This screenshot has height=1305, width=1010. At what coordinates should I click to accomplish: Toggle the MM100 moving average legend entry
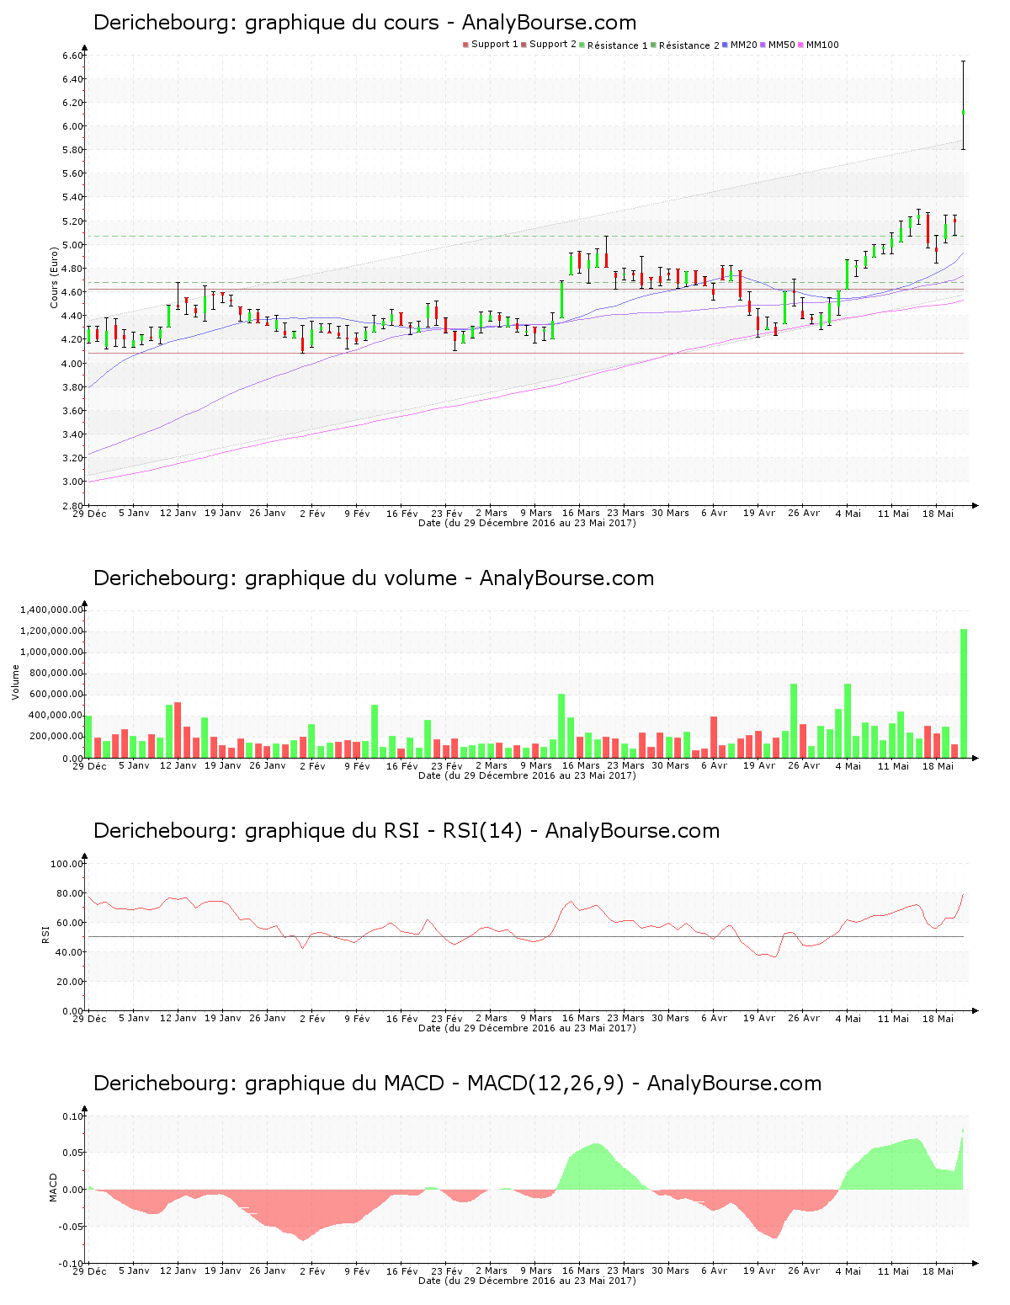coord(816,45)
